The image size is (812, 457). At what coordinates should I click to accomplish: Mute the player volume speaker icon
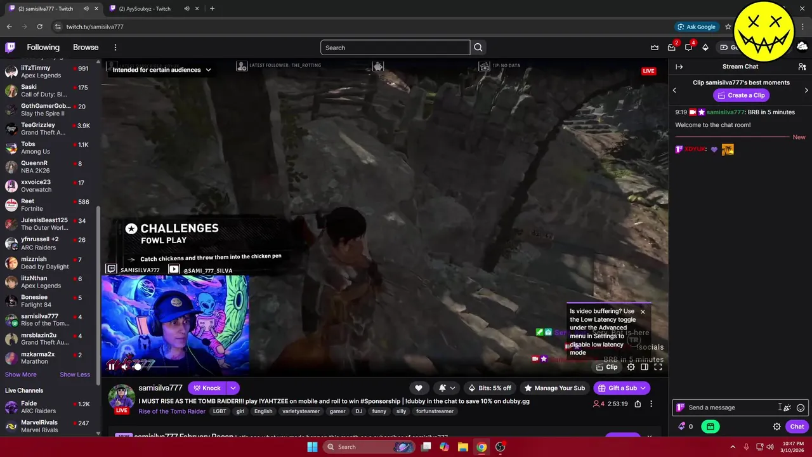(124, 366)
